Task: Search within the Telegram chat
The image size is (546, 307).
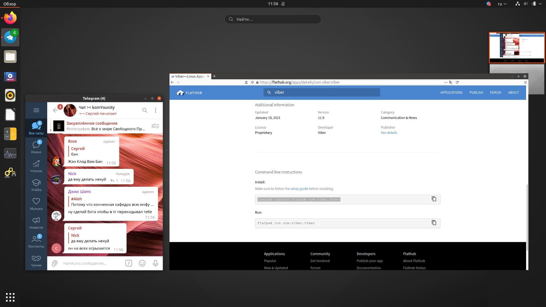Action: (145, 110)
